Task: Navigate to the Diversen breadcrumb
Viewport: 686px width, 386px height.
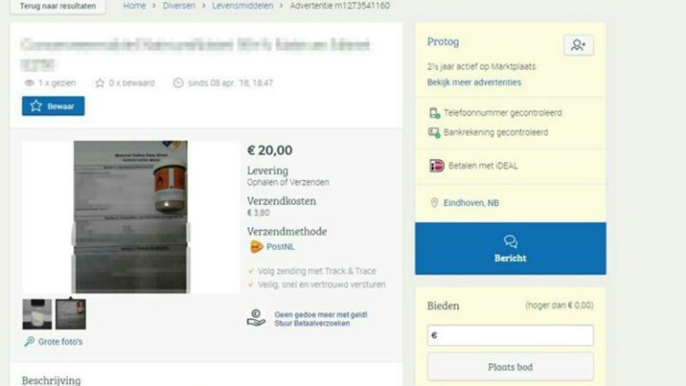Action: 179,5
